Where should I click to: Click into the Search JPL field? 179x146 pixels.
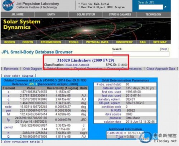(151, 7)
